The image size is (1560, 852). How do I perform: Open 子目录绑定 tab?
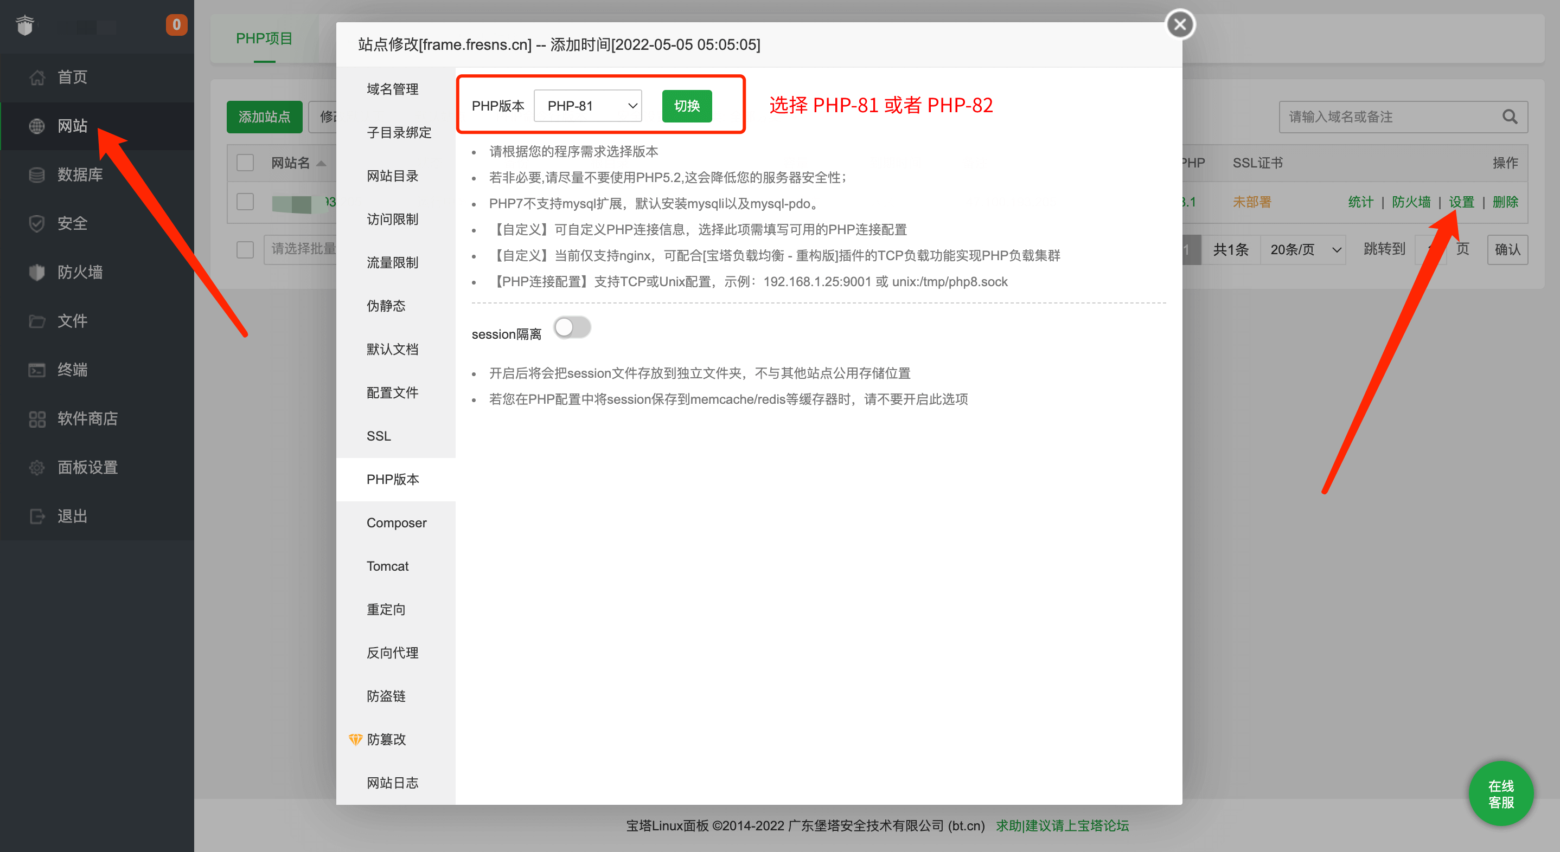[395, 133]
